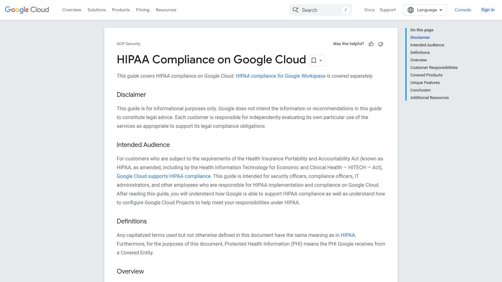This screenshot has height=282, width=502.
Task: Click the search magnifier icon
Action: 295,10
